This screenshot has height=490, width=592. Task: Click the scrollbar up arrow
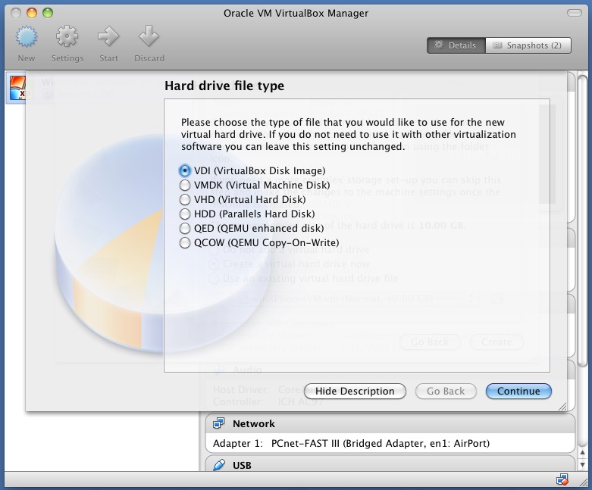click(583, 453)
